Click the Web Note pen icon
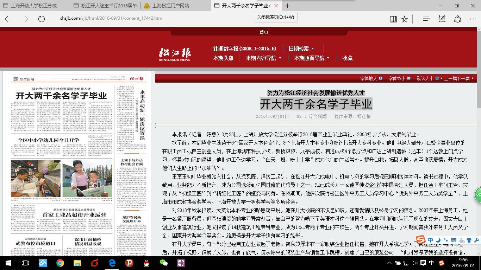 [x=442, y=19]
